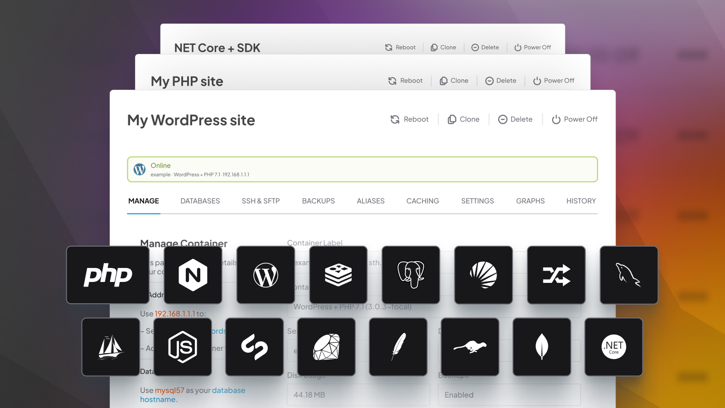725x408 pixels.
Task: Click the shuffle arrows icon tile
Action: tap(556, 275)
